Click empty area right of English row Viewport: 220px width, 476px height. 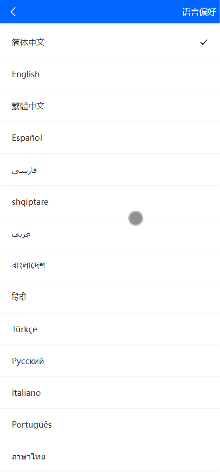coord(130,74)
